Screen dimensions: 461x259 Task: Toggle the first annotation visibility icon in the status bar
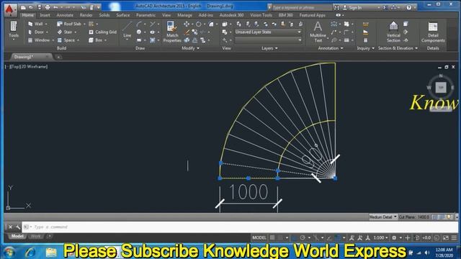click(x=352, y=238)
